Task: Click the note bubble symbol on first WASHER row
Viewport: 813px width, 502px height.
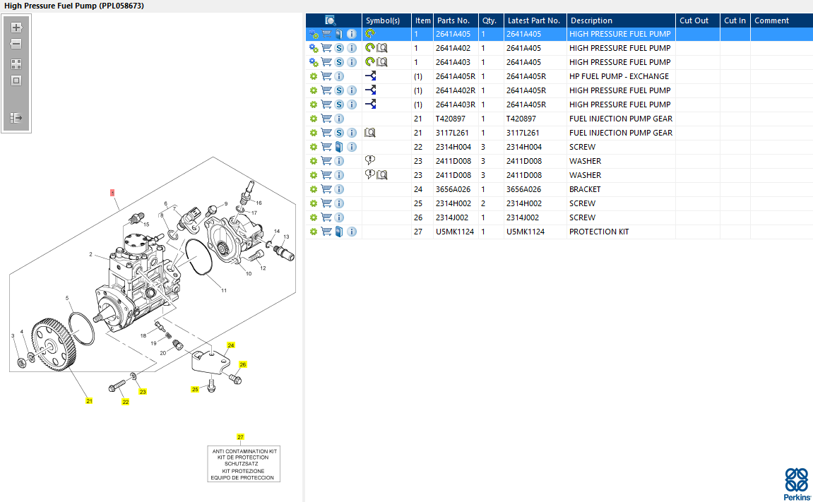Action: click(x=369, y=160)
